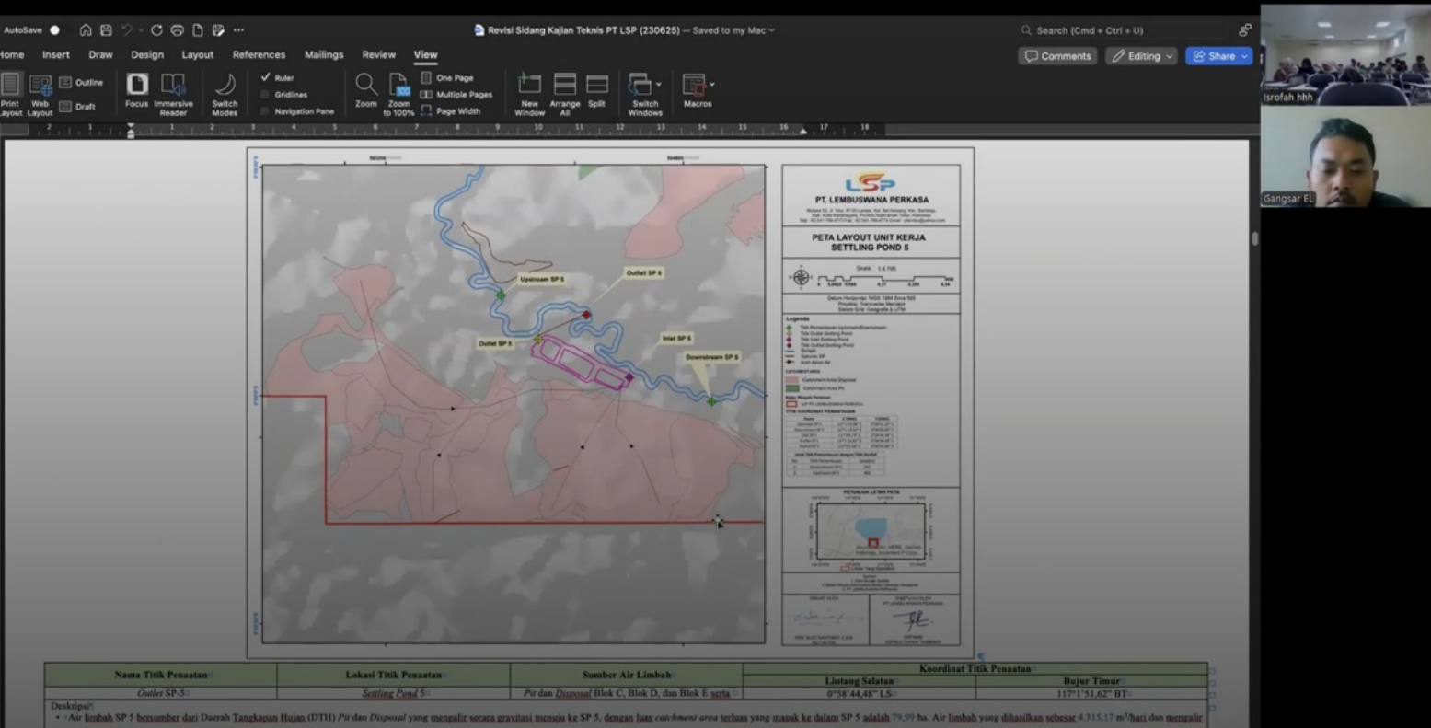Open the Focus view mode

(x=136, y=89)
